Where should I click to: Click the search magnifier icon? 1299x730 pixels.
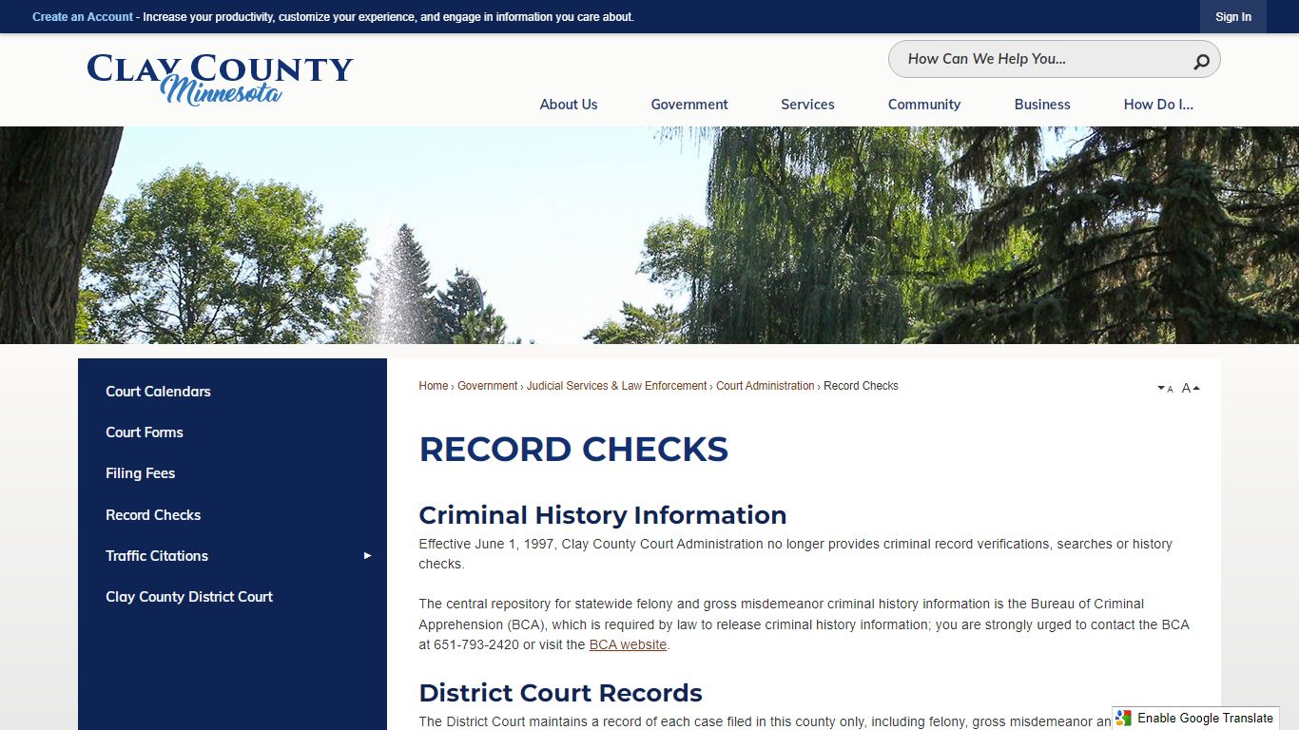[1201, 62]
